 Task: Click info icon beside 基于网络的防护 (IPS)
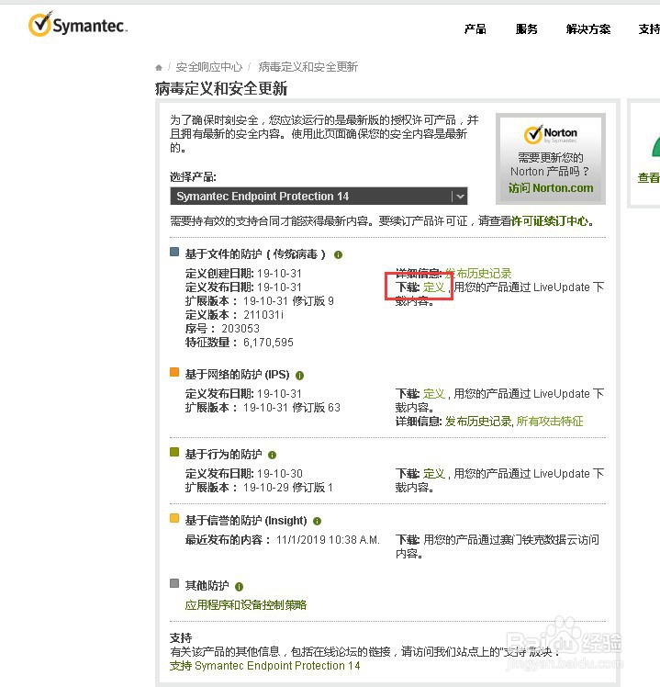pos(299,376)
